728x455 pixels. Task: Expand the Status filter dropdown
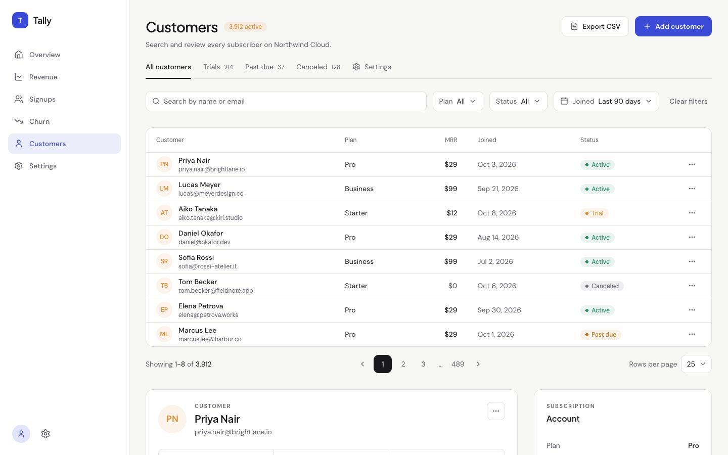pyautogui.click(x=518, y=101)
